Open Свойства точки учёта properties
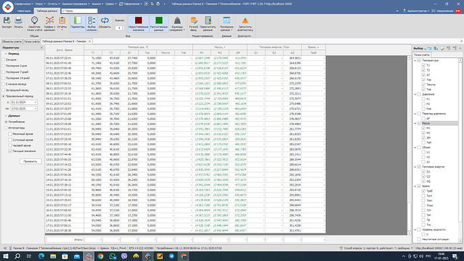 (34, 24)
